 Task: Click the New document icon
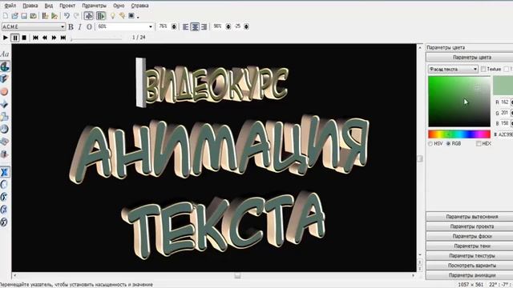pyautogui.click(x=6, y=16)
